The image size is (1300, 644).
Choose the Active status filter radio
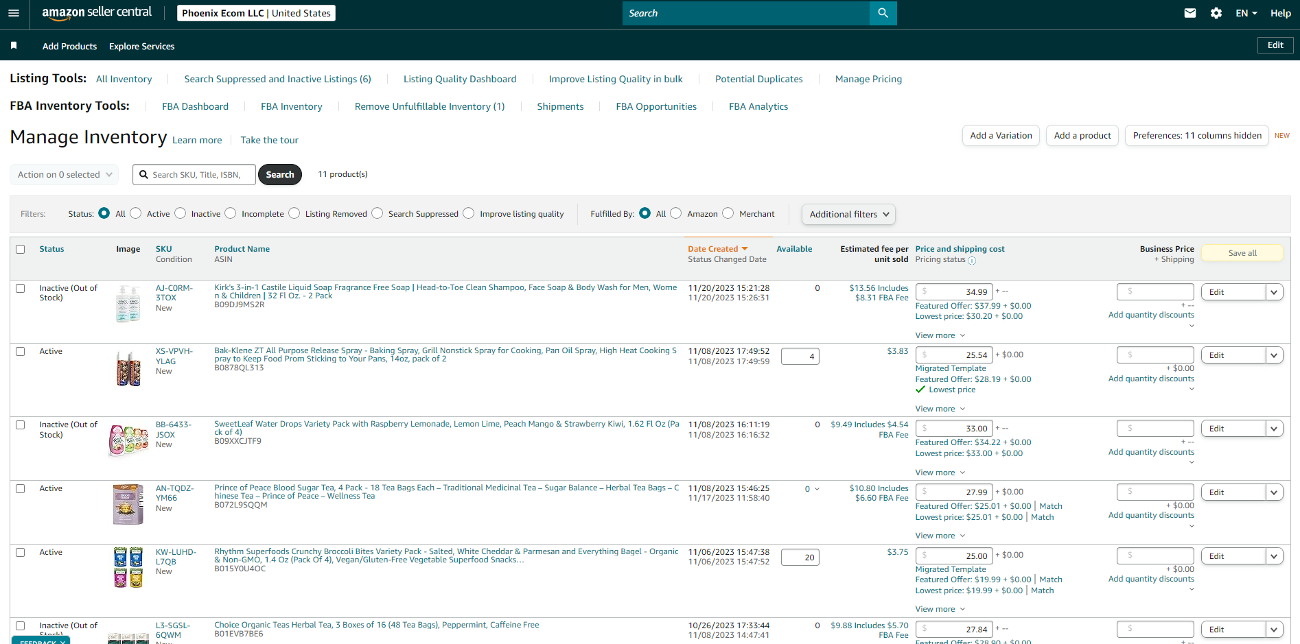point(136,213)
